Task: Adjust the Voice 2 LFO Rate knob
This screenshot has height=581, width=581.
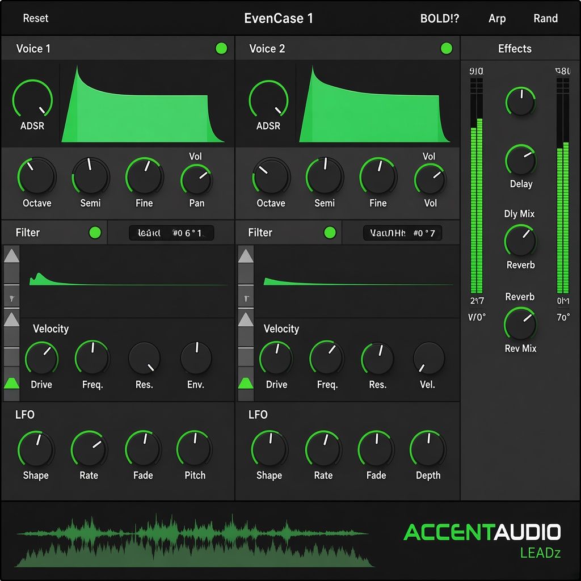Action: 323,449
